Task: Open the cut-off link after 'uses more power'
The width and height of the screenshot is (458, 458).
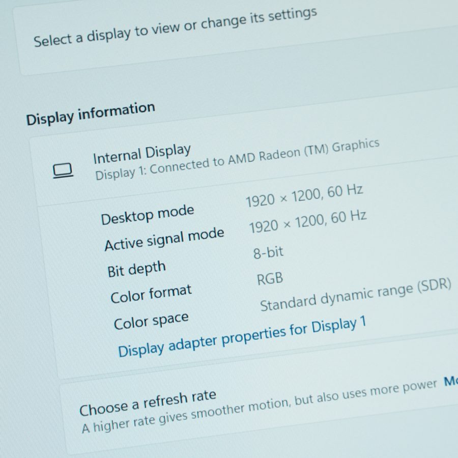Action: tap(451, 382)
